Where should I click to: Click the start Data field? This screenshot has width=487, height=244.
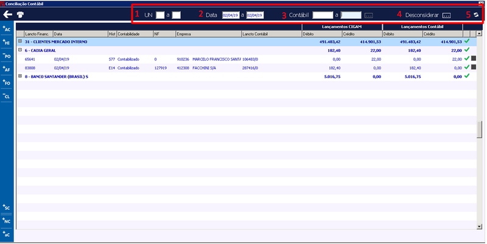[x=231, y=15]
